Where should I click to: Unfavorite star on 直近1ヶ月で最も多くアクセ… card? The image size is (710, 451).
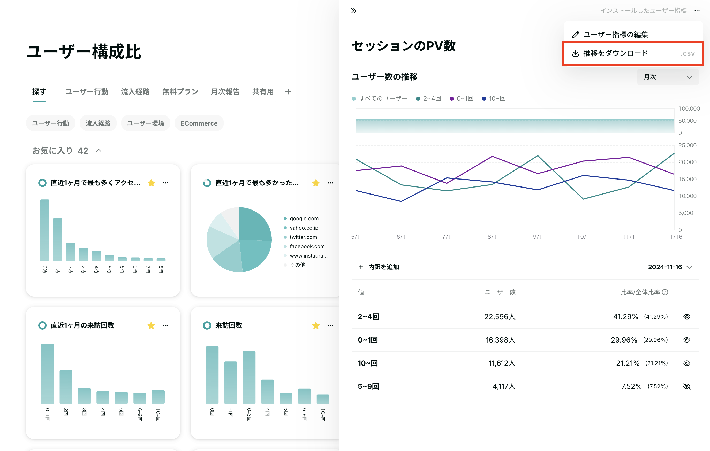click(151, 183)
